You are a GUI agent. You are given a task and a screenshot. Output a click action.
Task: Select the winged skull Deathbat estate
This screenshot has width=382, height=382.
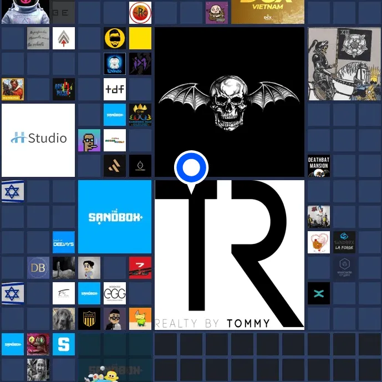coord(230,102)
